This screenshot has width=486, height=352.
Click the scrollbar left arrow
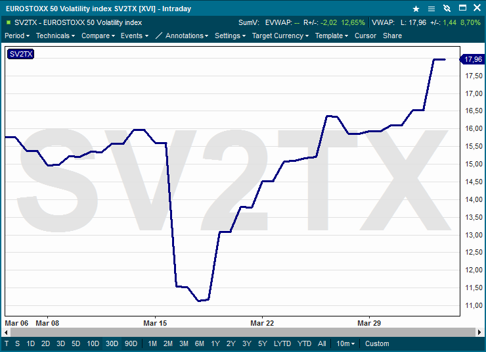point(6,332)
